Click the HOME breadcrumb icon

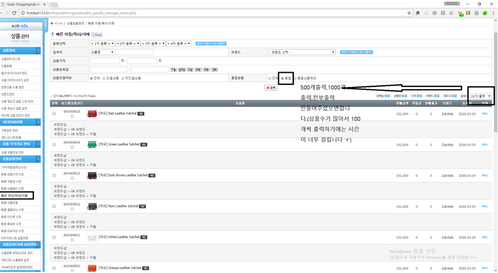pos(52,23)
